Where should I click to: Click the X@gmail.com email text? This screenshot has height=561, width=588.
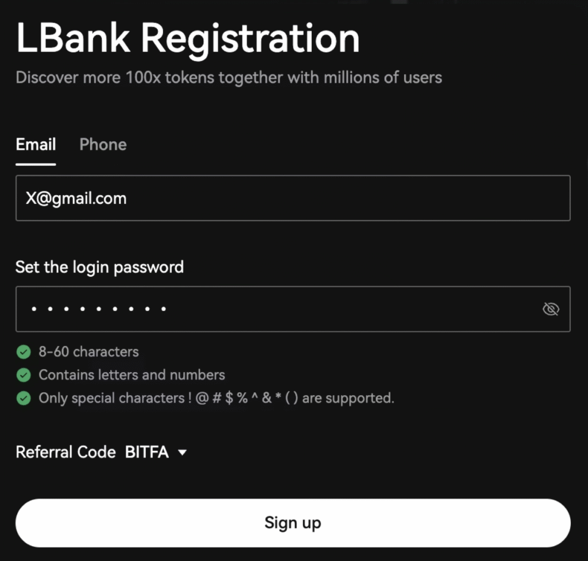click(x=76, y=199)
